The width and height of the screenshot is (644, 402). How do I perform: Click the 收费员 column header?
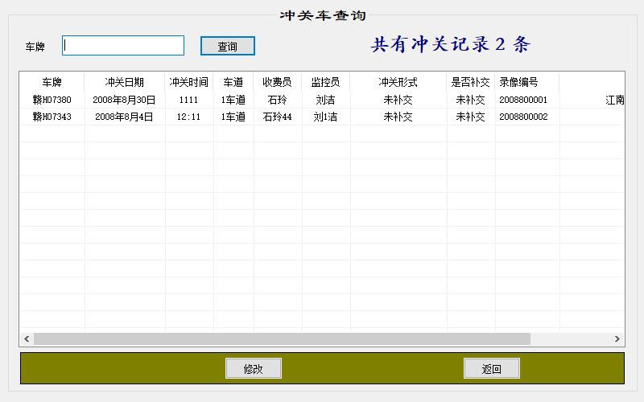coord(278,82)
